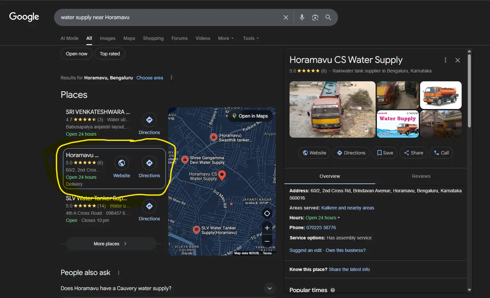Click More places button
The width and height of the screenshot is (490, 298).
(111, 244)
